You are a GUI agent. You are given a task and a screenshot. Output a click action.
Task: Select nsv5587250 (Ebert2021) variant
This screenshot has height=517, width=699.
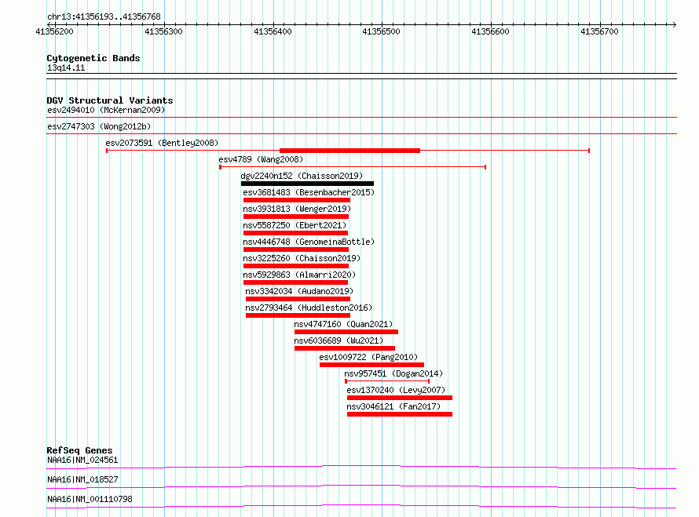click(x=295, y=225)
